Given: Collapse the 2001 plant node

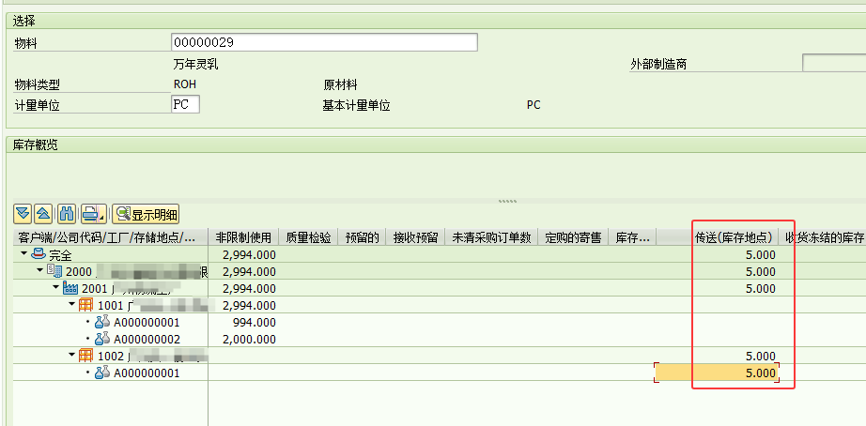Looking at the screenshot, I should (x=55, y=288).
